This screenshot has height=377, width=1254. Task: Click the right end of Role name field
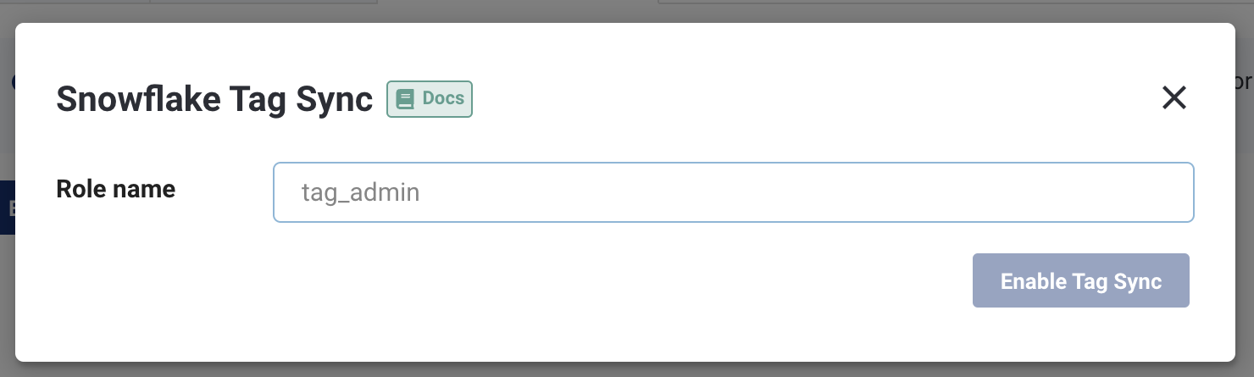[x=1169, y=192]
